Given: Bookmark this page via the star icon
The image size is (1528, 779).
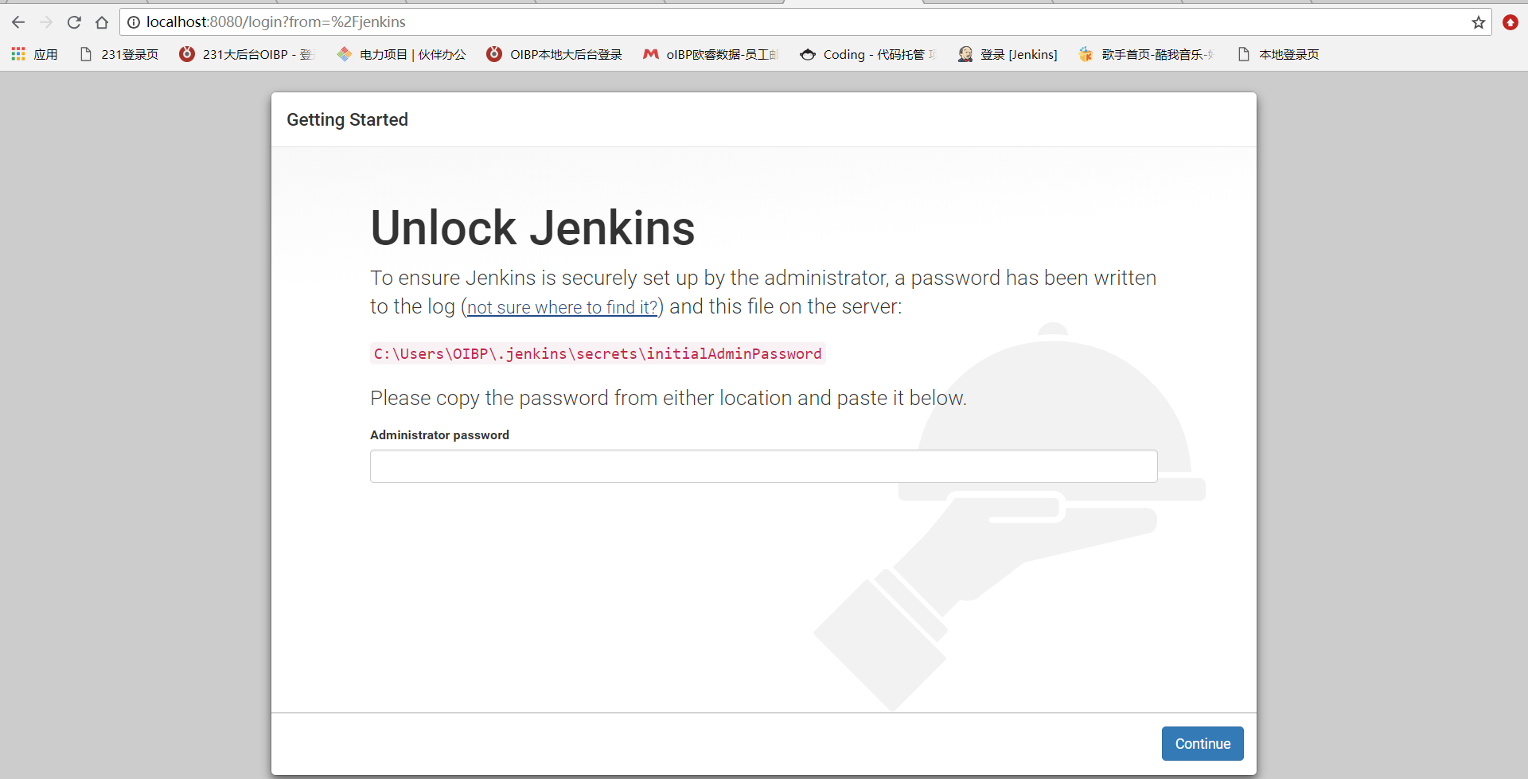Looking at the screenshot, I should [x=1478, y=21].
